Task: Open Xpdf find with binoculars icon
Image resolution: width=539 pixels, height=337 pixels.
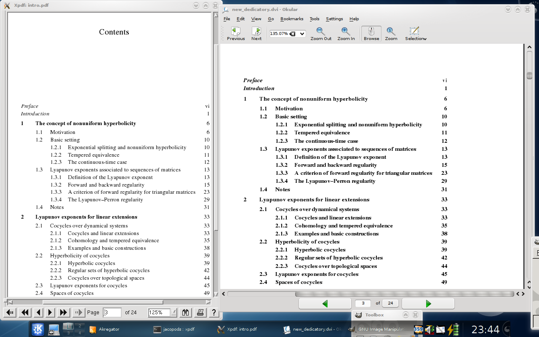Action: (x=185, y=312)
